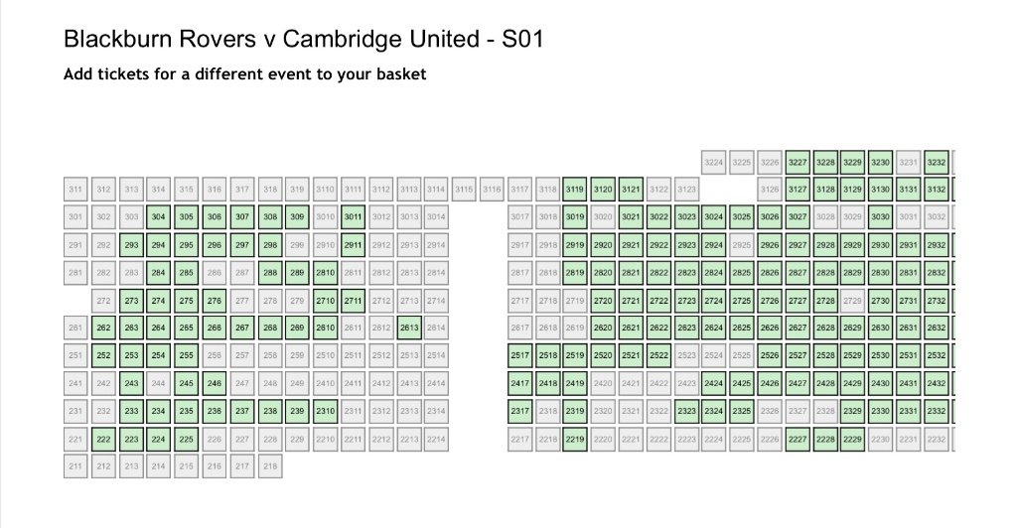Select seat 3227 in the top row
The height and width of the screenshot is (528, 1017).
[798, 162]
